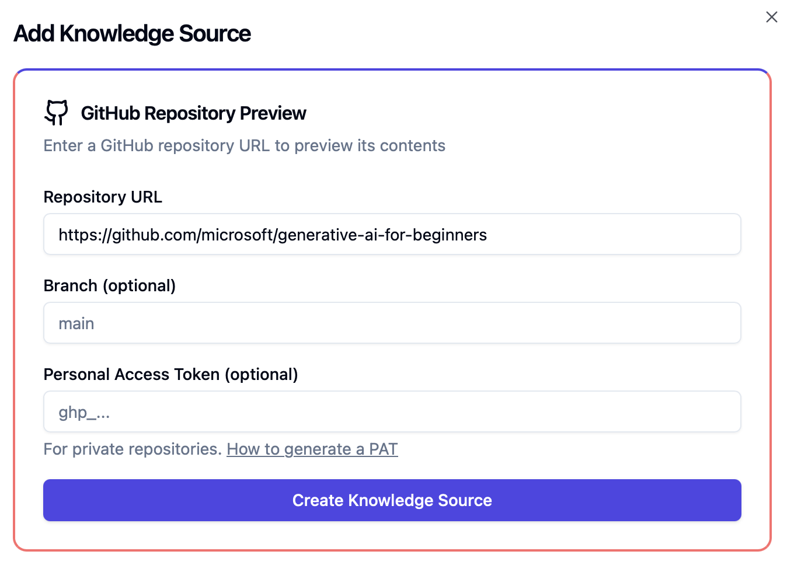
Task: Click 'Enter a GitHub repository URL' description text
Action: tap(245, 145)
